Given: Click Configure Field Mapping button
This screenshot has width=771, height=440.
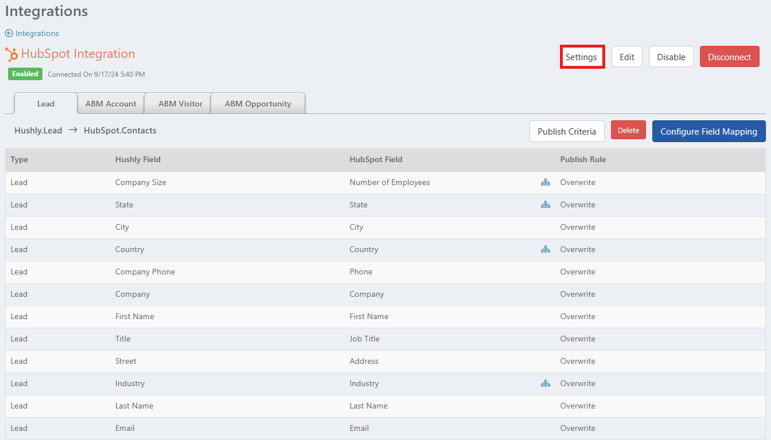Looking at the screenshot, I should pos(709,131).
